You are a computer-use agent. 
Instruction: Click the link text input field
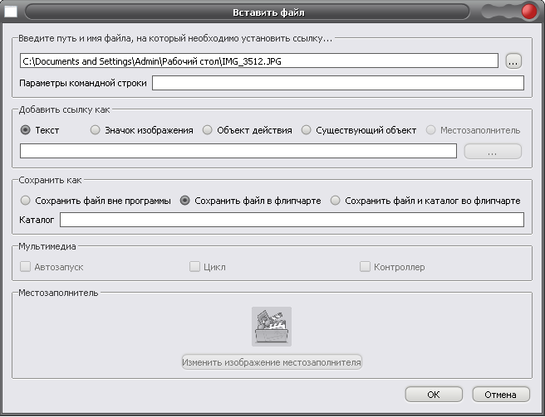pos(238,151)
